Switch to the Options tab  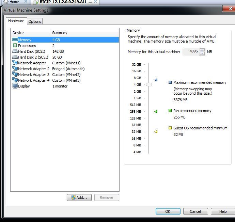tap(35, 21)
